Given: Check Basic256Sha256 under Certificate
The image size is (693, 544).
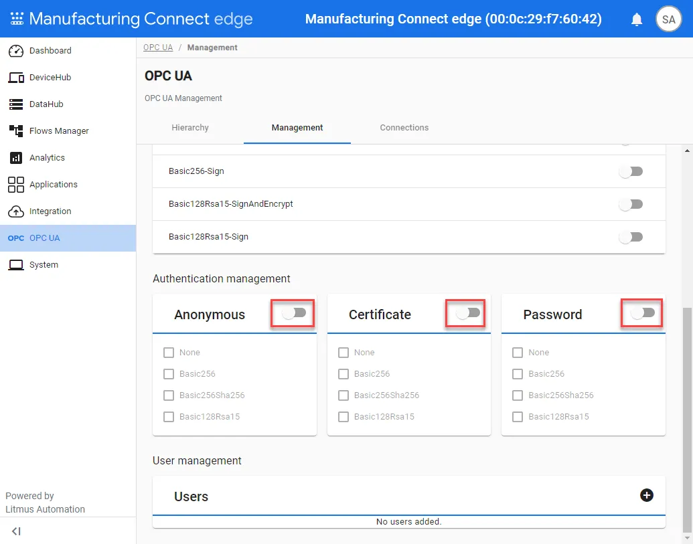Looking at the screenshot, I should 343,395.
